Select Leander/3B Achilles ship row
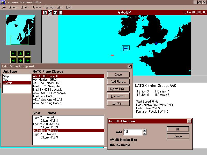Screen dimensions: 207x155 click(68, 124)
